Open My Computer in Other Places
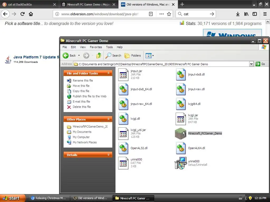 pos(81,137)
